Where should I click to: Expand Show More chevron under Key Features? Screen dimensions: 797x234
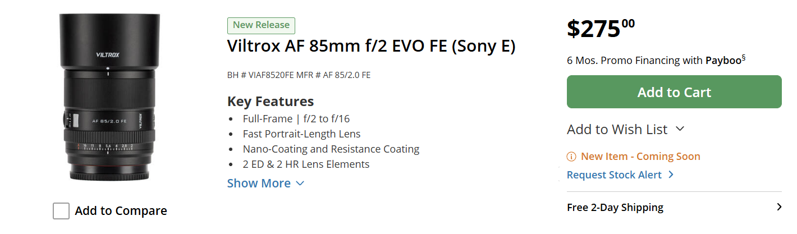(x=300, y=183)
